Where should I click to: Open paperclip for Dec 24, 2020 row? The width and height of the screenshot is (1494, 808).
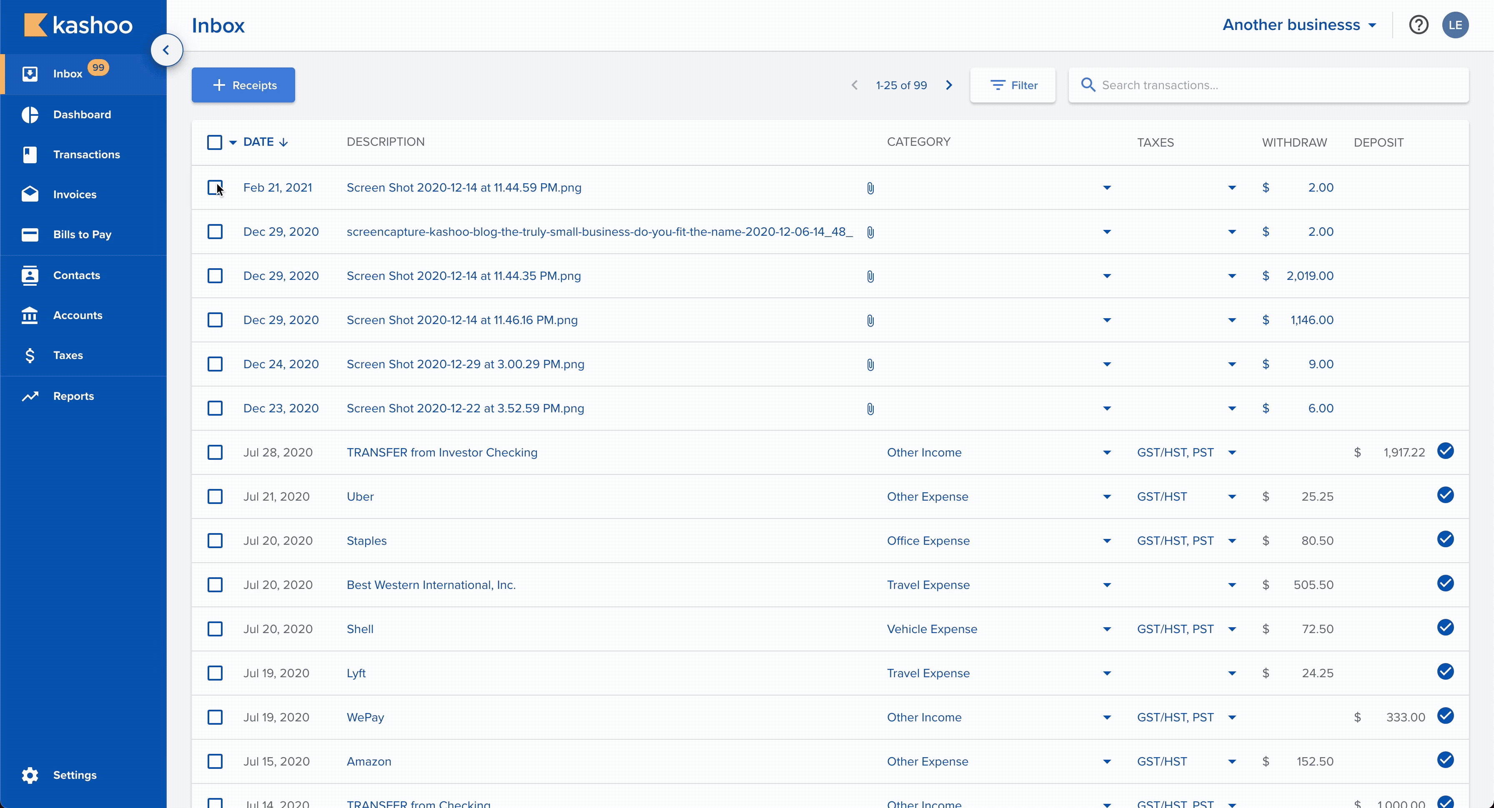870,364
